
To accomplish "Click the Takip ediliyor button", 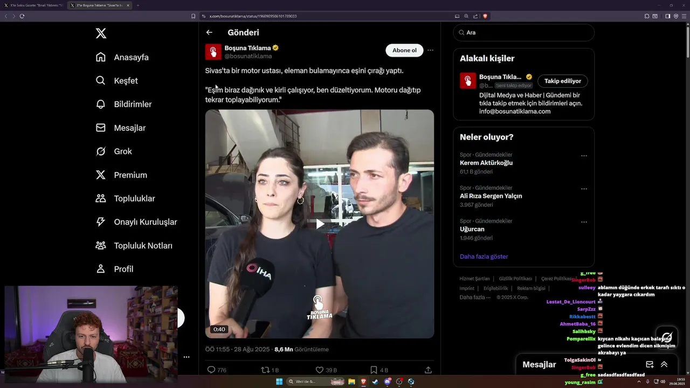I will [562, 81].
